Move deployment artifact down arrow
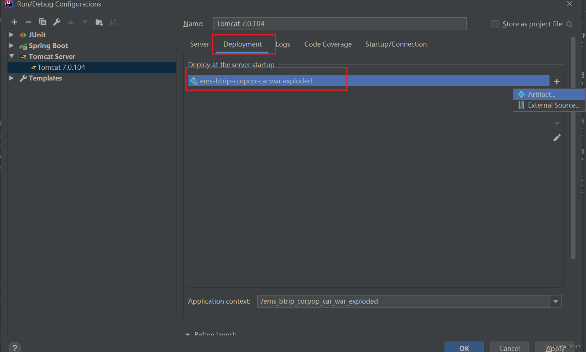Screen dimensions: 586x352 557,124
